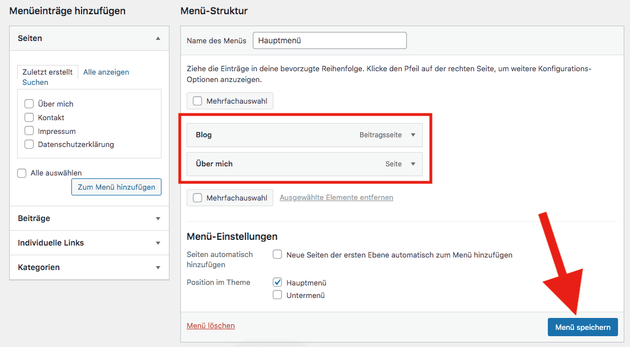Collapse the Seiten panel arrow
Screen dimensions: 630x347
[x=158, y=39]
